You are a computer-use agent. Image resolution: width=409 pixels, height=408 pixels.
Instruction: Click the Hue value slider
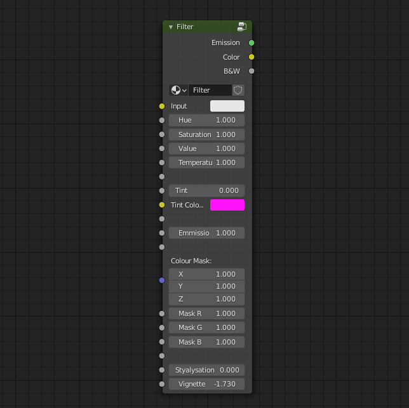click(206, 120)
